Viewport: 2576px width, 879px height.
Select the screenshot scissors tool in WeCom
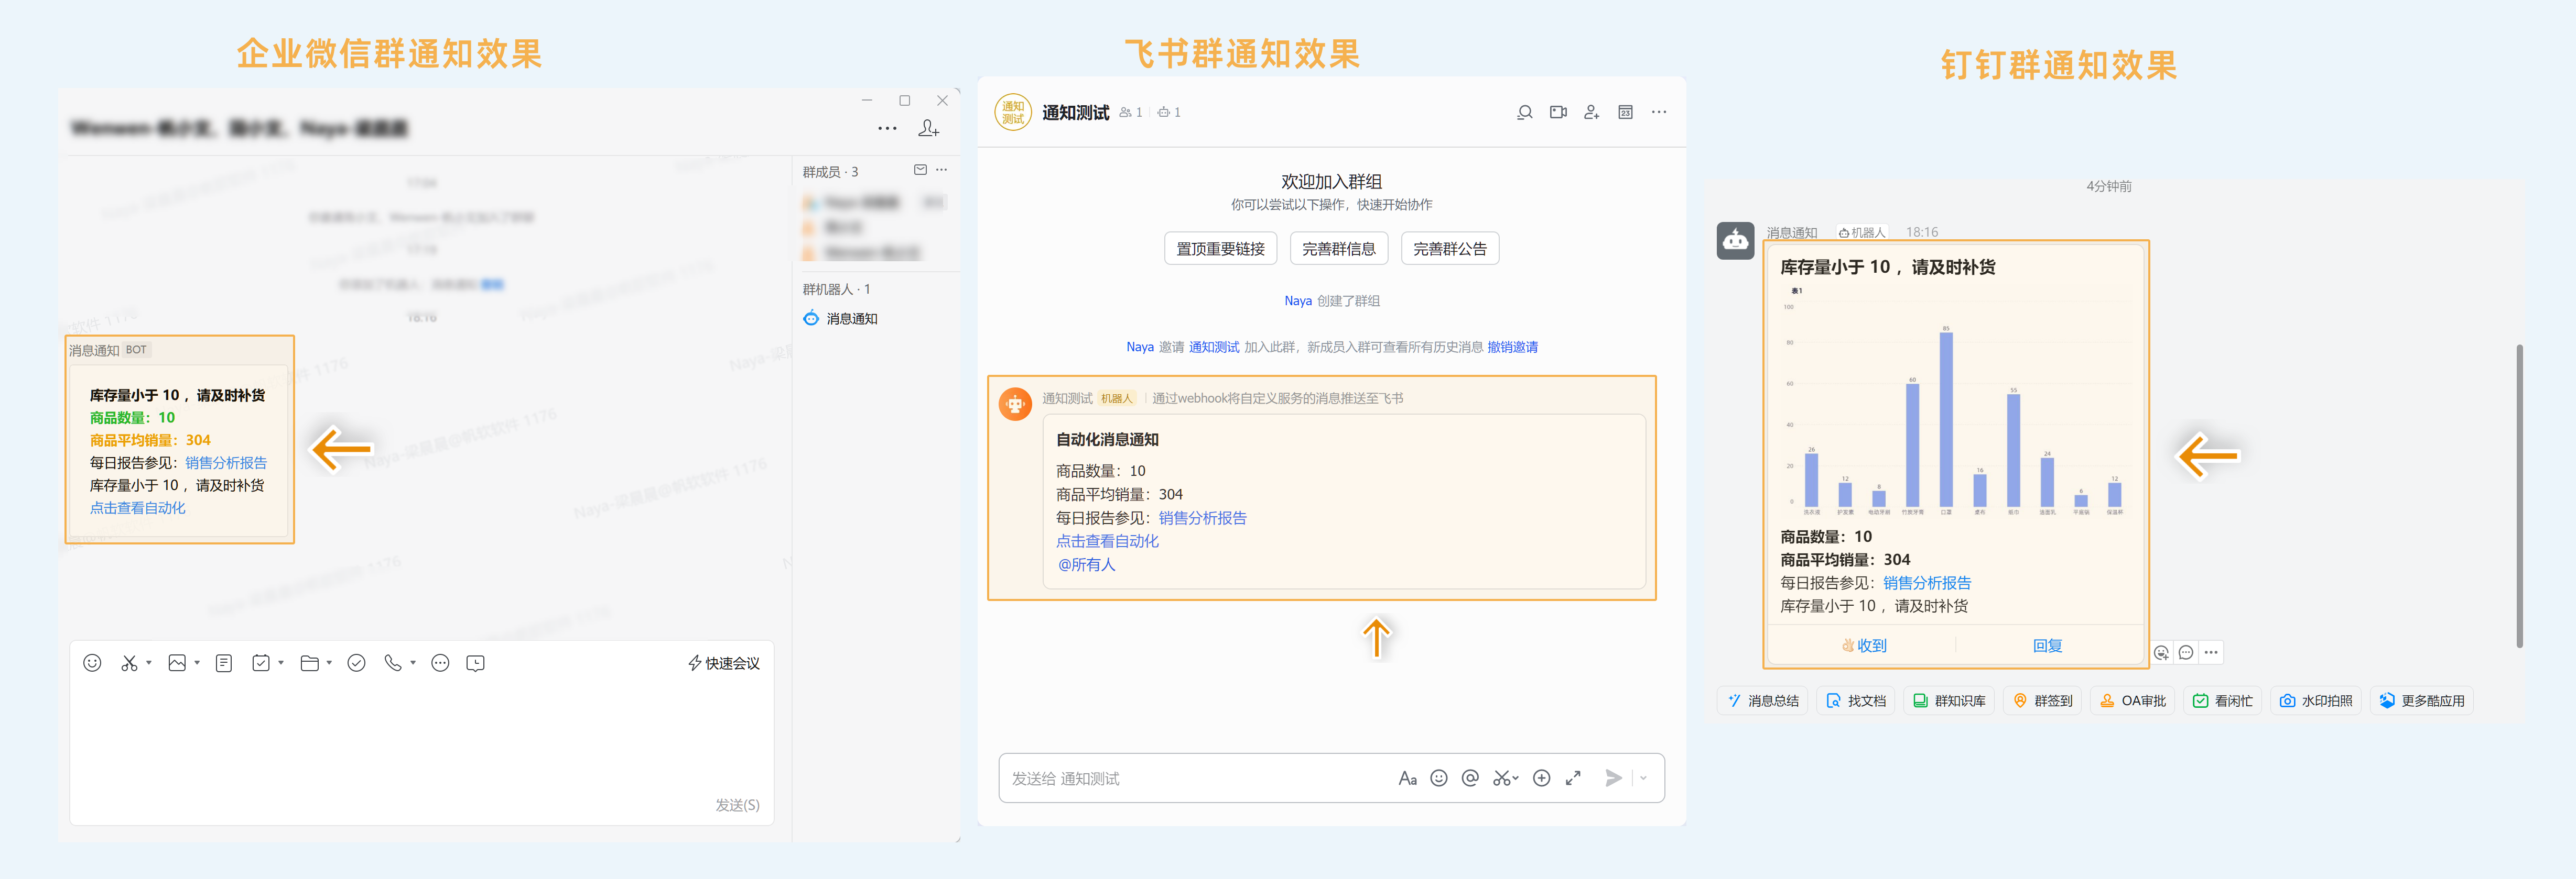coord(129,663)
